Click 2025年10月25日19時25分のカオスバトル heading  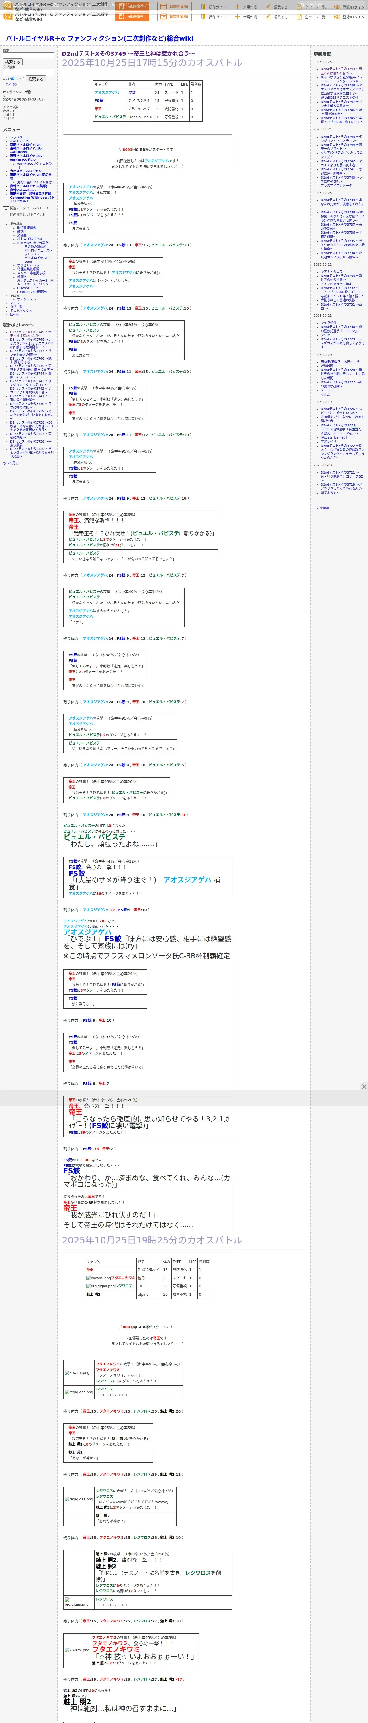[152, 1240]
